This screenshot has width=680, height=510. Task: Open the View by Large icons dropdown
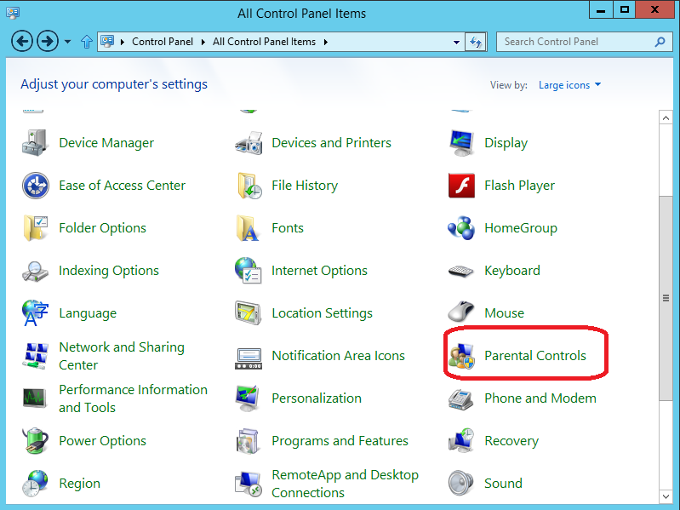pyautogui.click(x=569, y=85)
